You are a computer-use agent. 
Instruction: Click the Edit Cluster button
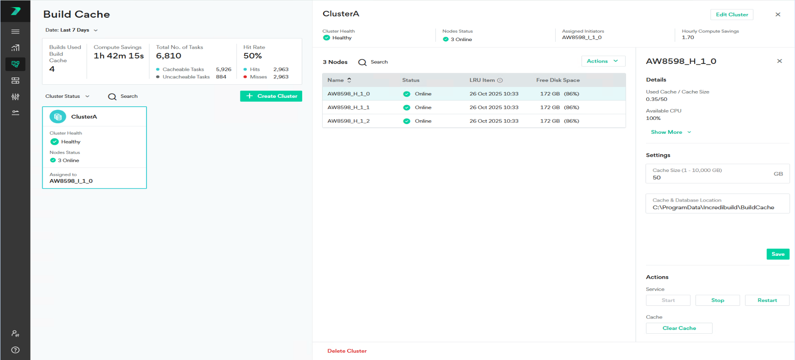(732, 14)
